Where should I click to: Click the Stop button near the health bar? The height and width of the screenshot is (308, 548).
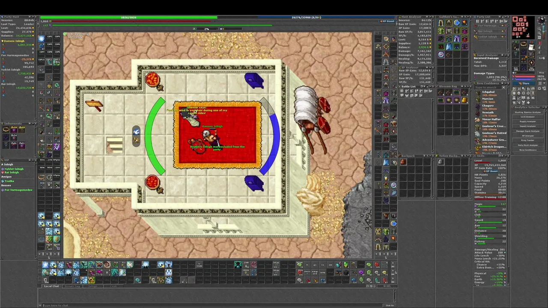542,73
